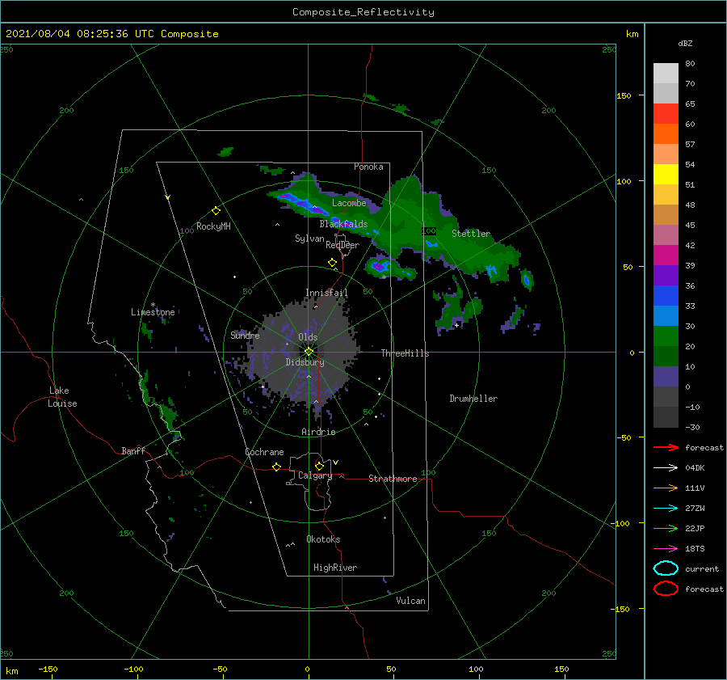Click the Innisfail town label

(326, 293)
